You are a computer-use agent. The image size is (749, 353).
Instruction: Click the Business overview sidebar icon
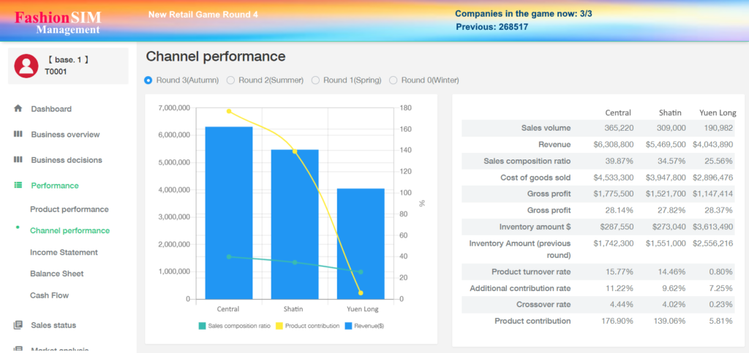tap(18, 134)
